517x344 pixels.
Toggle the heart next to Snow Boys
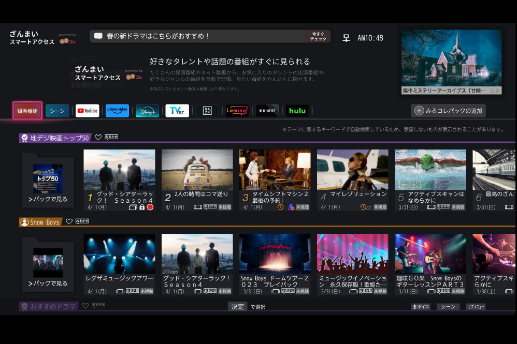[69, 221]
